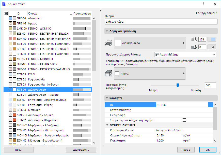Click the fill icon of Γυψοσανίδα row
Image resolution: width=221 pixels, height=155 pixels.
click(x=10, y=79)
